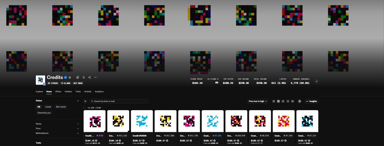
Task: Open the Price low to high sort dropdown
Action: click(258, 101)
